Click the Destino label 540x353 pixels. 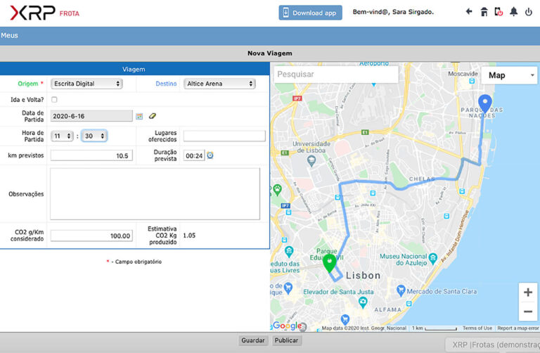[x=166, y=84]
